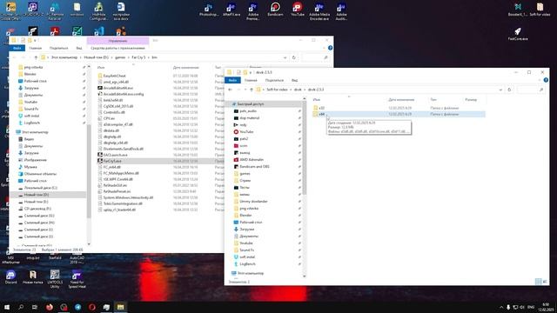Open Discord desktop shortcut
Screen dimensions: 557x313
tap(10, 277)
